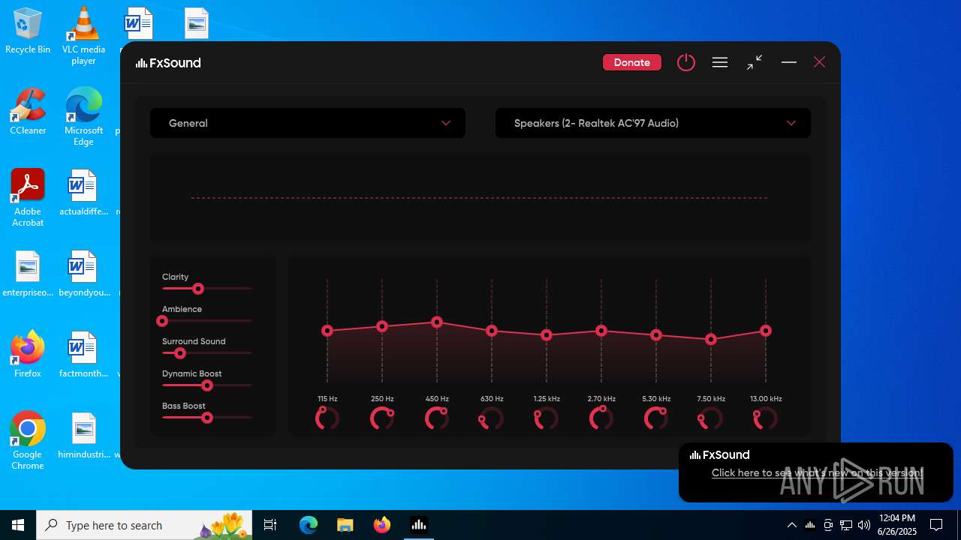This screenshot has height=540, width=961.
Task: Select the 630 Hz EQ band point
Action: (x=492, y=331)
